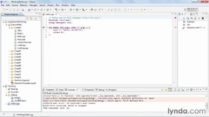Click the New C++ class toolbar icon
This screenshot has width=209, height=117.
coord(48,9)
